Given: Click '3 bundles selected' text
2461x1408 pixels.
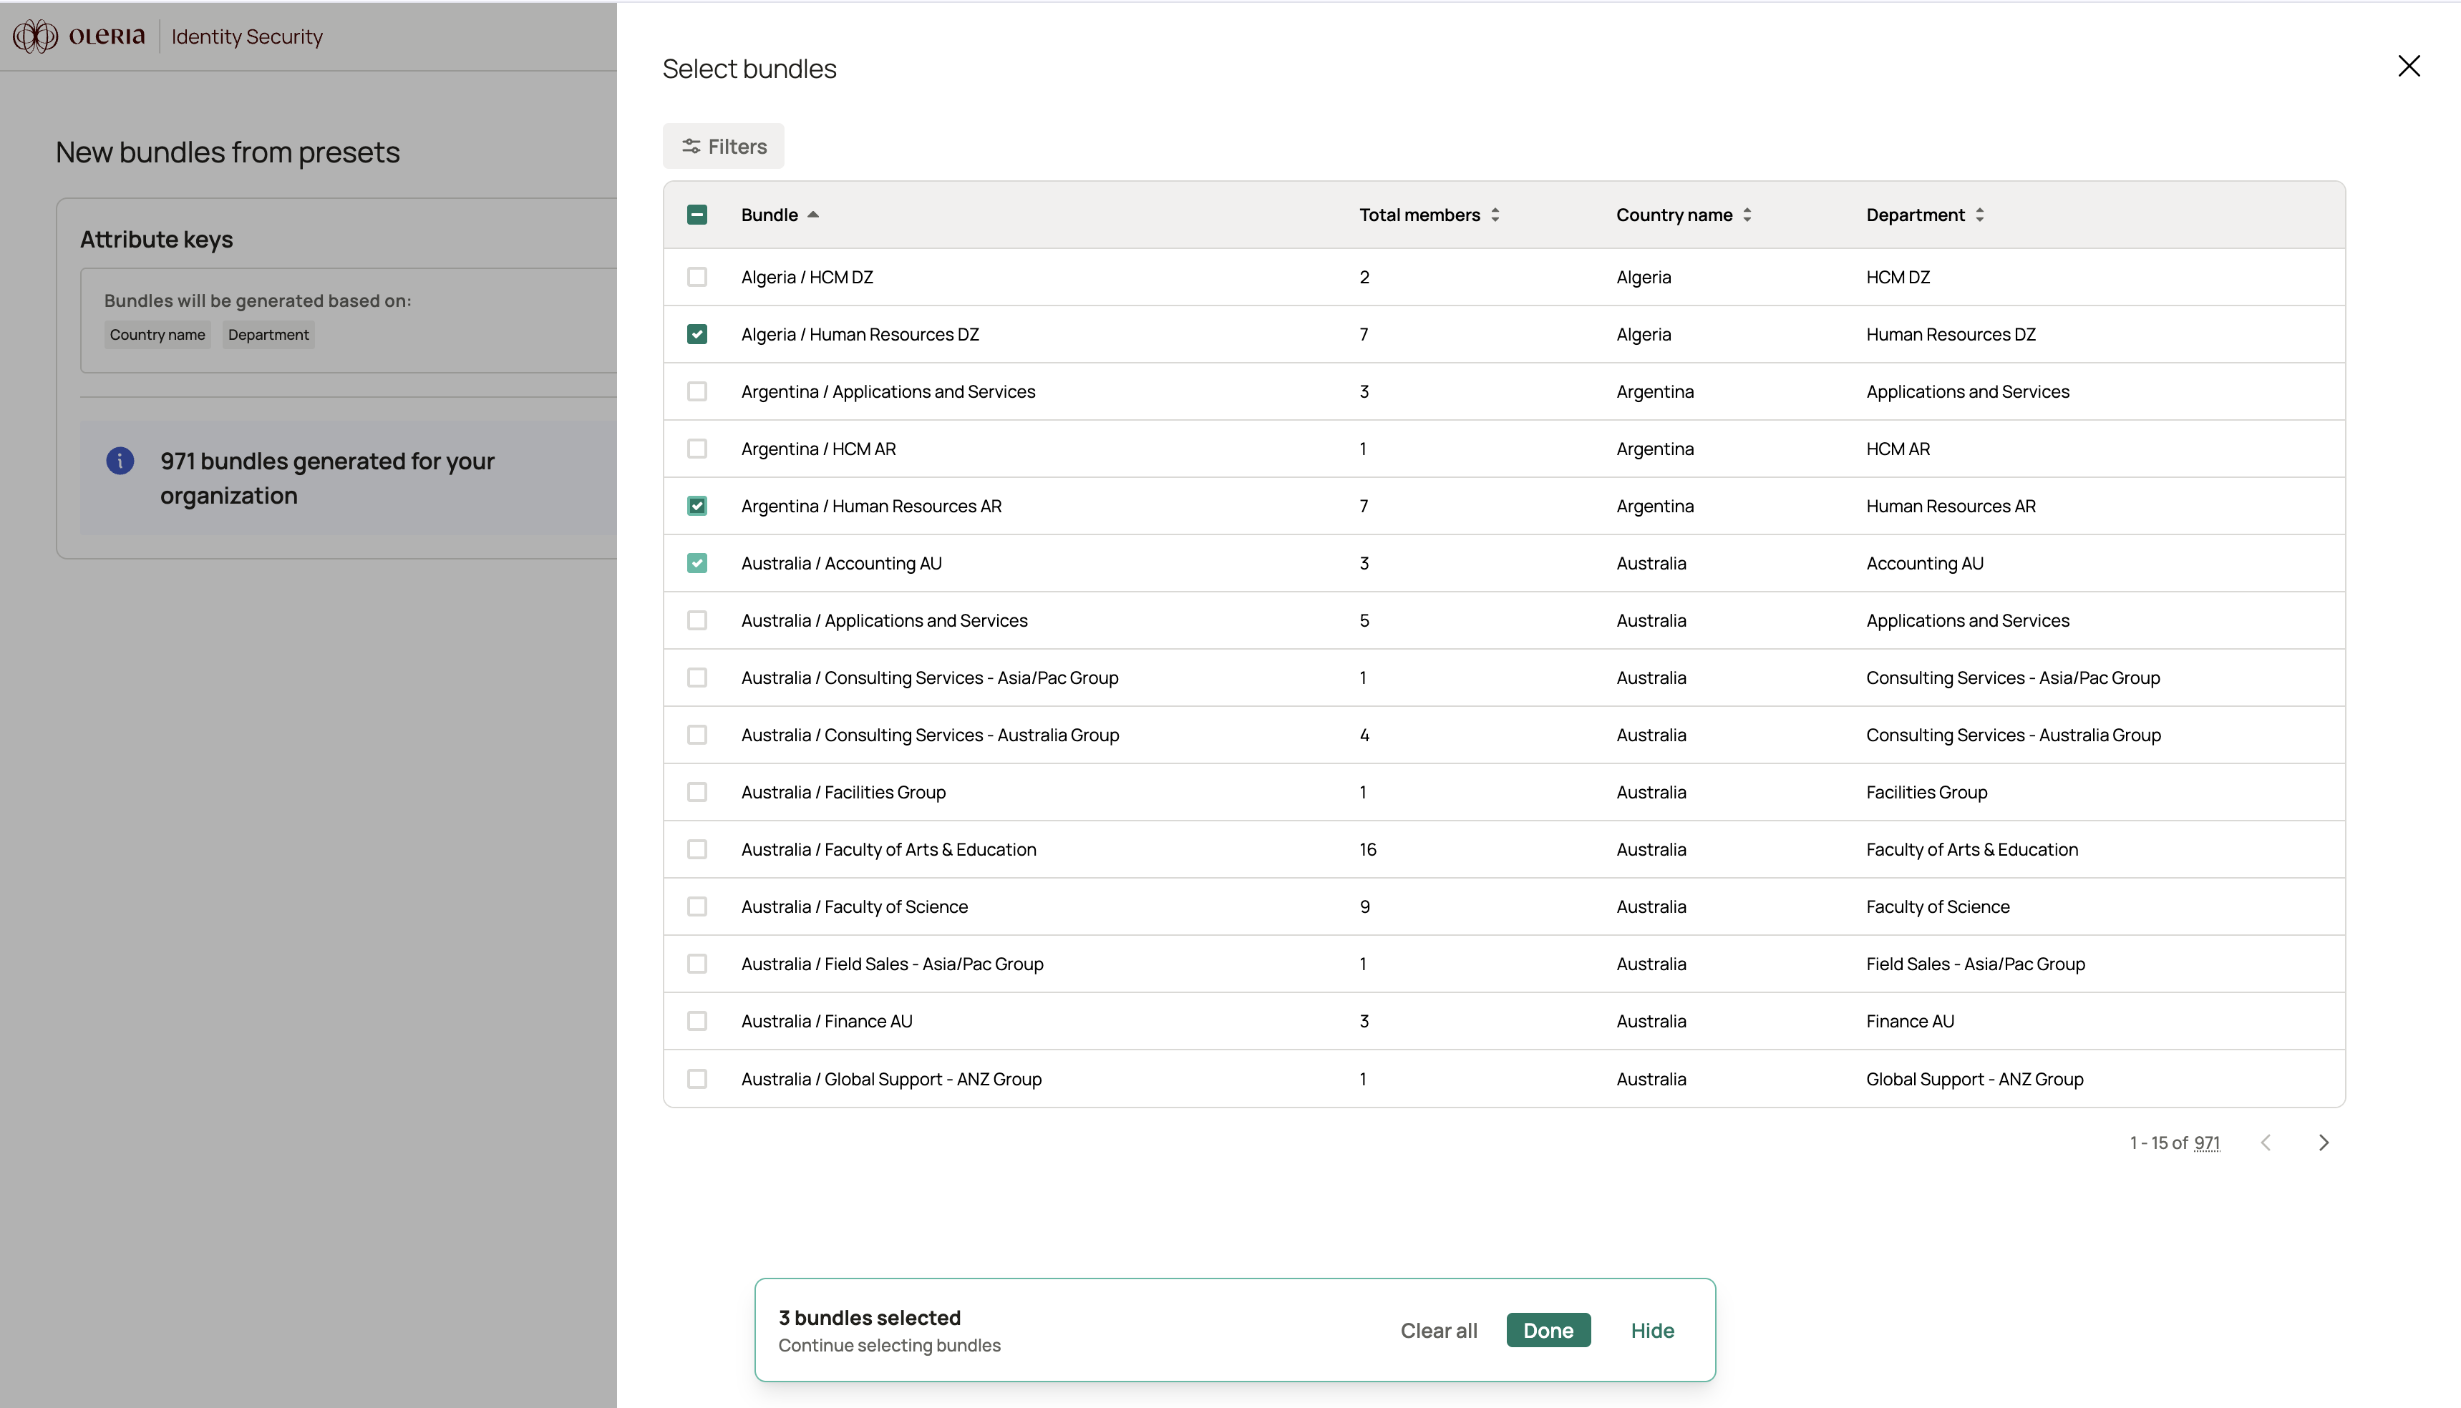Looking at the screenshot, I should [870, 1317].
